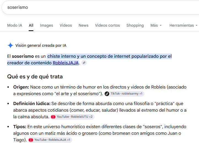Open the YouTube RobleisJAJA +1 source chip
The image size is (199, 143).
(50, 140)
